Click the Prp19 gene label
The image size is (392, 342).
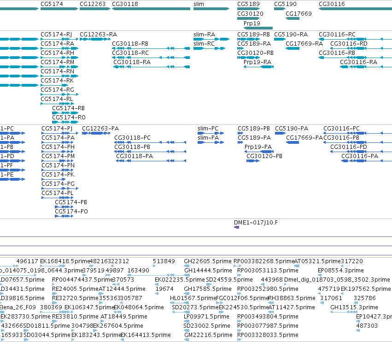click(x=252, y=23)
